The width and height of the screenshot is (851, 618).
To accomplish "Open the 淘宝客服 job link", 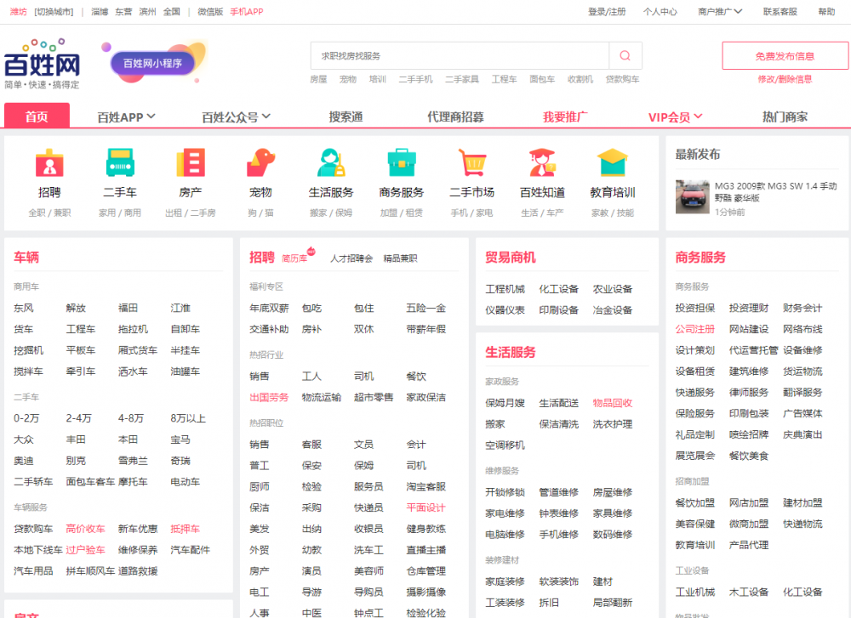I will click(425, 487).
